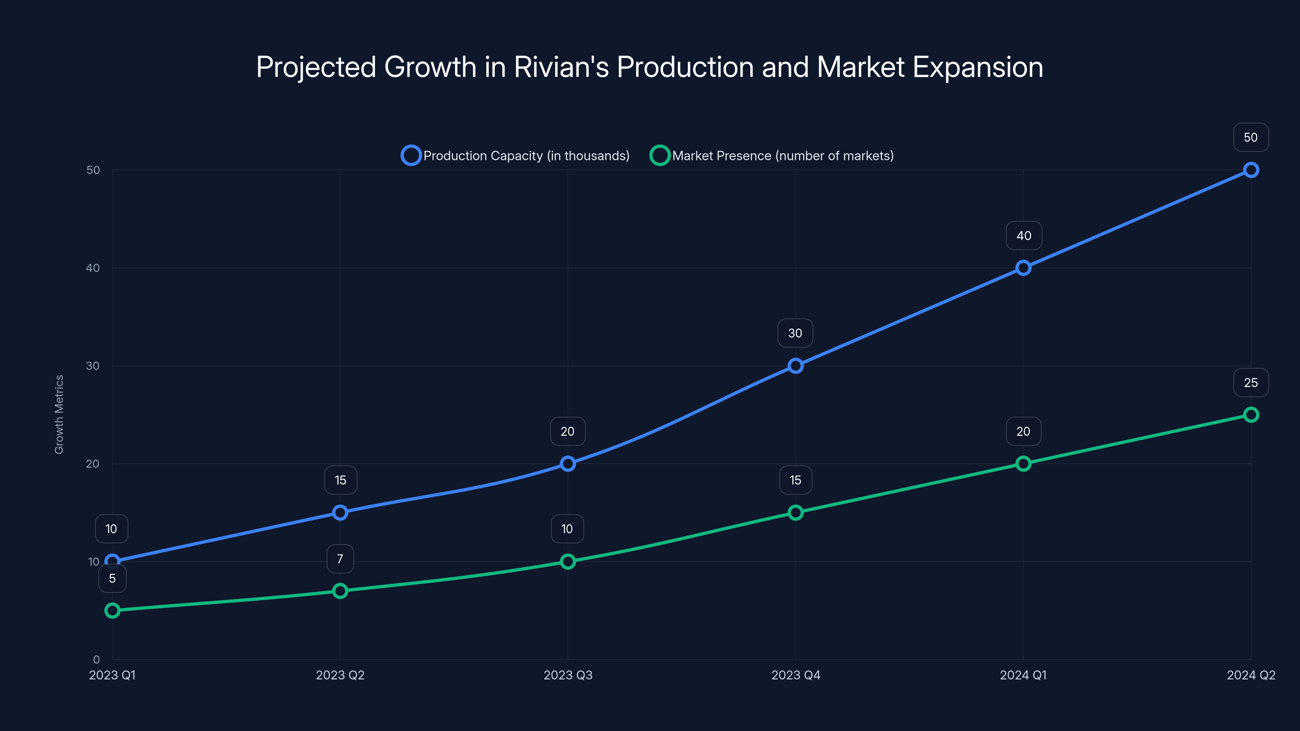Select Market Presence point at 2024 Q2

(x=1251, y=415)
